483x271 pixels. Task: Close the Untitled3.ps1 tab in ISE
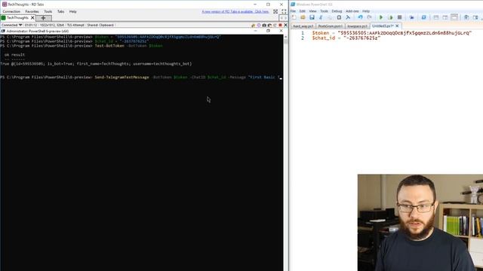pos(398,26)
